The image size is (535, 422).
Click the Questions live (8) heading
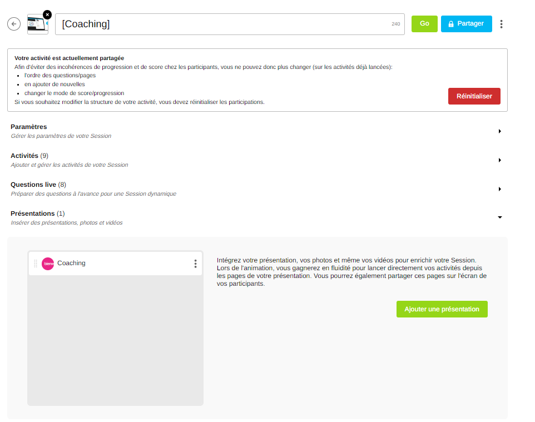click(x=38, y=185)
